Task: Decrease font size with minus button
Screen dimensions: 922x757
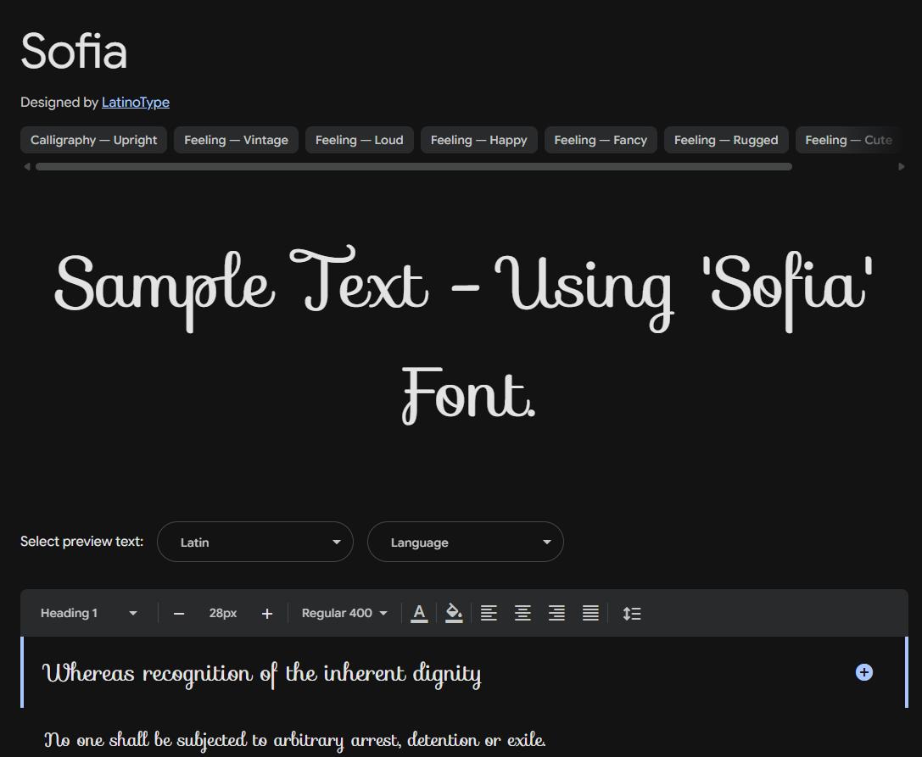Action: tap(179, 614)
